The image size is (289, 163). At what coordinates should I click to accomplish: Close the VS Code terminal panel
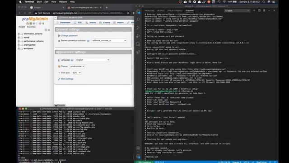274,11
